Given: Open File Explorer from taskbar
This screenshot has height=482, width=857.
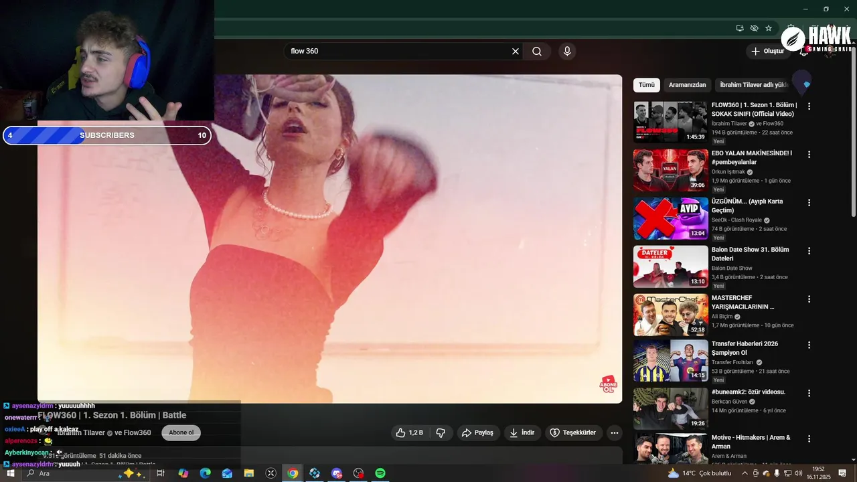Looking at the screenshot, I should coord(248,473).
